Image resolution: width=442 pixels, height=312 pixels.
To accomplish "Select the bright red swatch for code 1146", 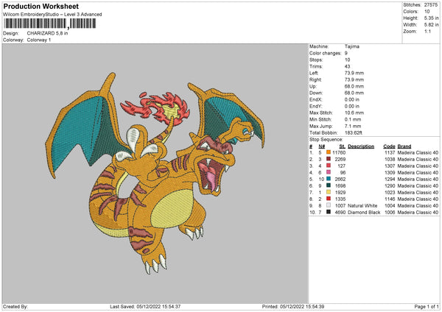I will point(329,199).
